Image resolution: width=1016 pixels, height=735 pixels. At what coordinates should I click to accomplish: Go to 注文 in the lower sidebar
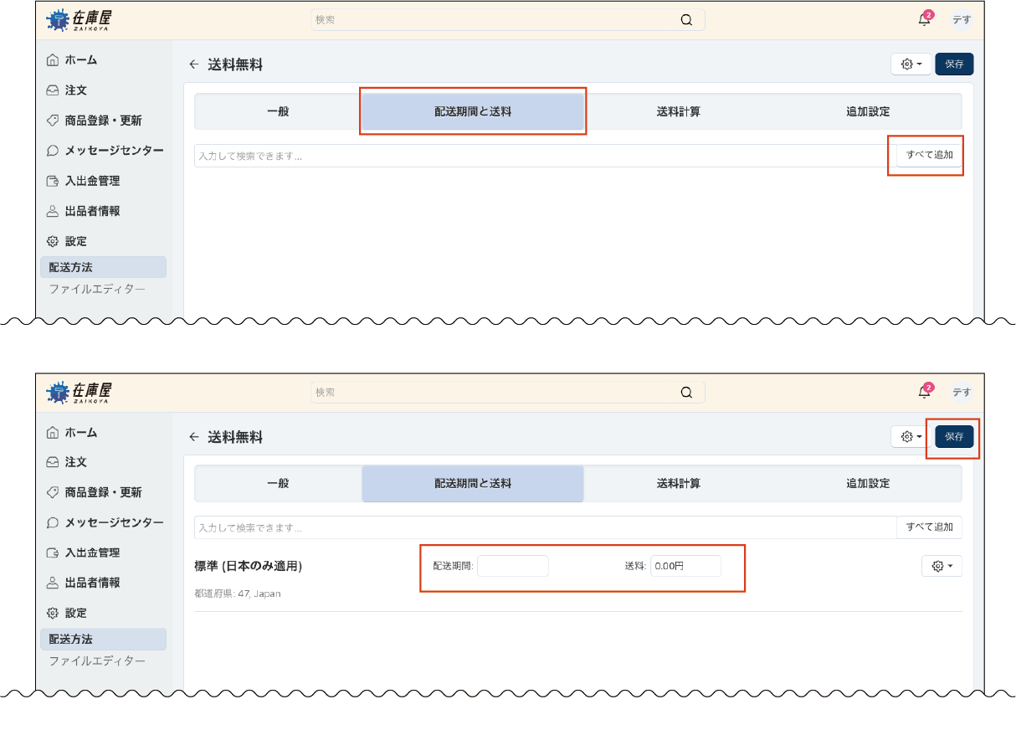75,462
